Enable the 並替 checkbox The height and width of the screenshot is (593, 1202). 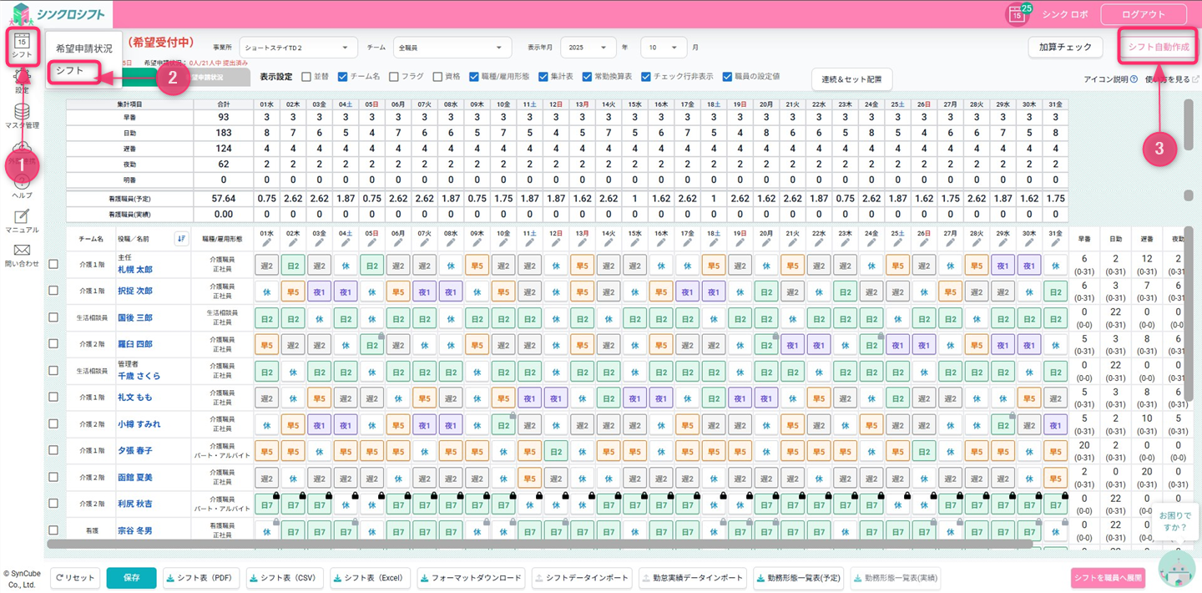306,77
